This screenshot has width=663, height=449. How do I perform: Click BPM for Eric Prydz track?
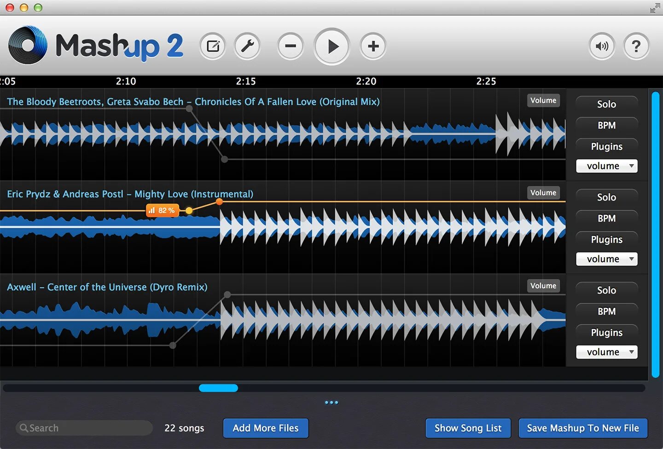click(606, 219)
